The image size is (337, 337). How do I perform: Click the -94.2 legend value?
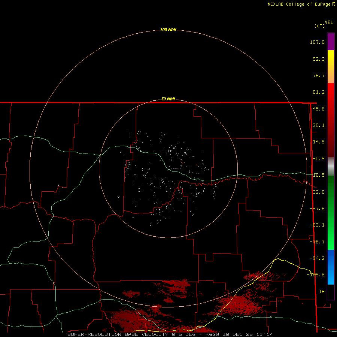coord(318,258)
